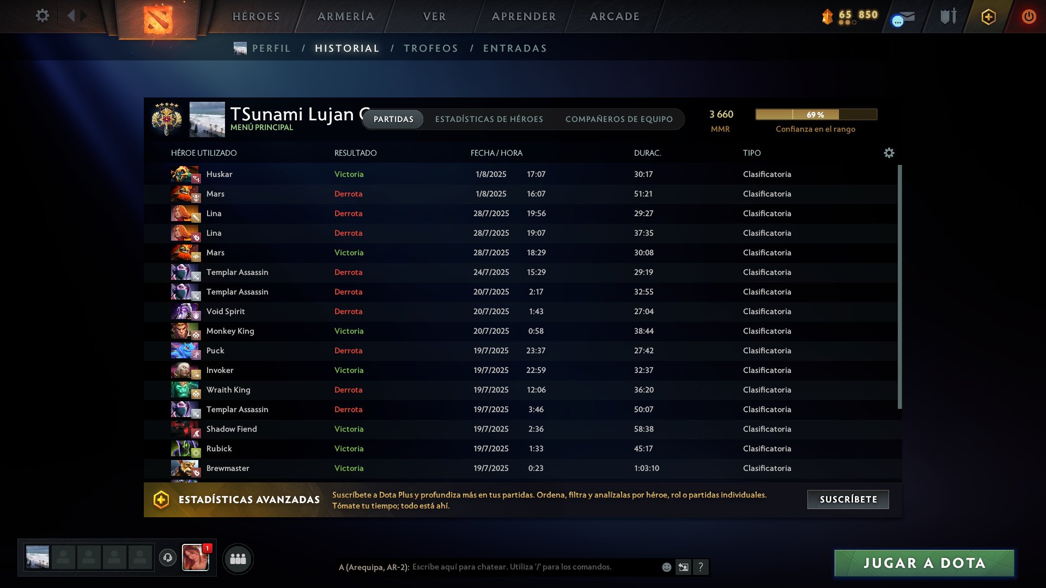Click the Dota 2 logo home button
This screenshot has width=1046, height=588.
pyautogui.click(x=158, y=19)
